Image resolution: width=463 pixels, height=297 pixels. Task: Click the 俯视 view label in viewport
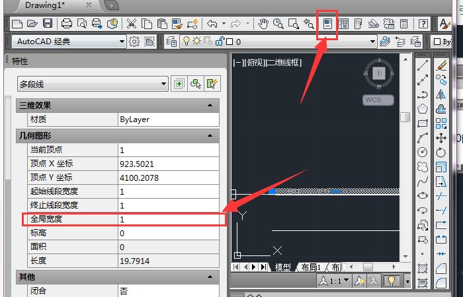coord(255,63)
